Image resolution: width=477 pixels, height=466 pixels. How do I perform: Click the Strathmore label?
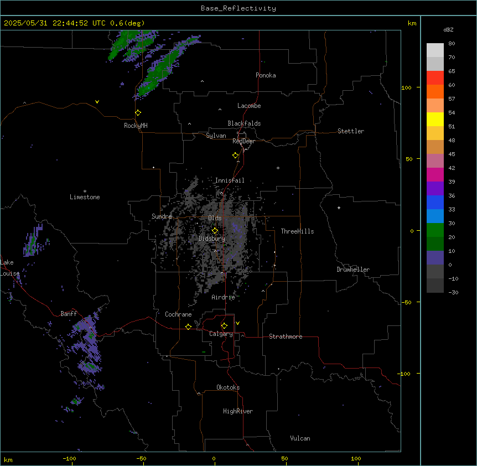[x=286, y=336]
